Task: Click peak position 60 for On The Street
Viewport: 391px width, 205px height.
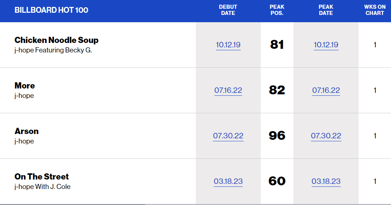Action: tap(277, 181)
